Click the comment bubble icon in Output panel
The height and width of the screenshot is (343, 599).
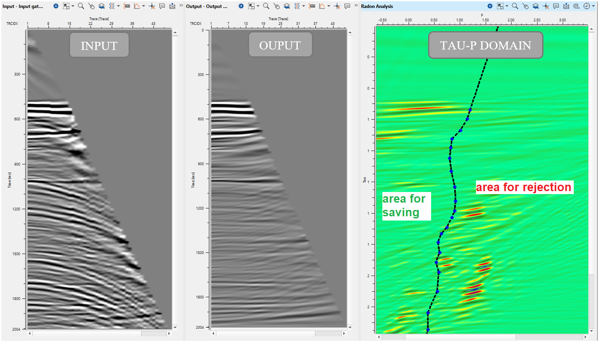point(347,6)
